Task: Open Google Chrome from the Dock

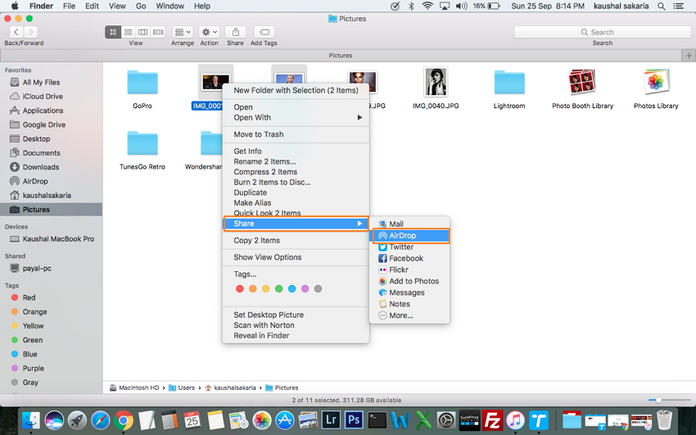Action: pos(124,421)
